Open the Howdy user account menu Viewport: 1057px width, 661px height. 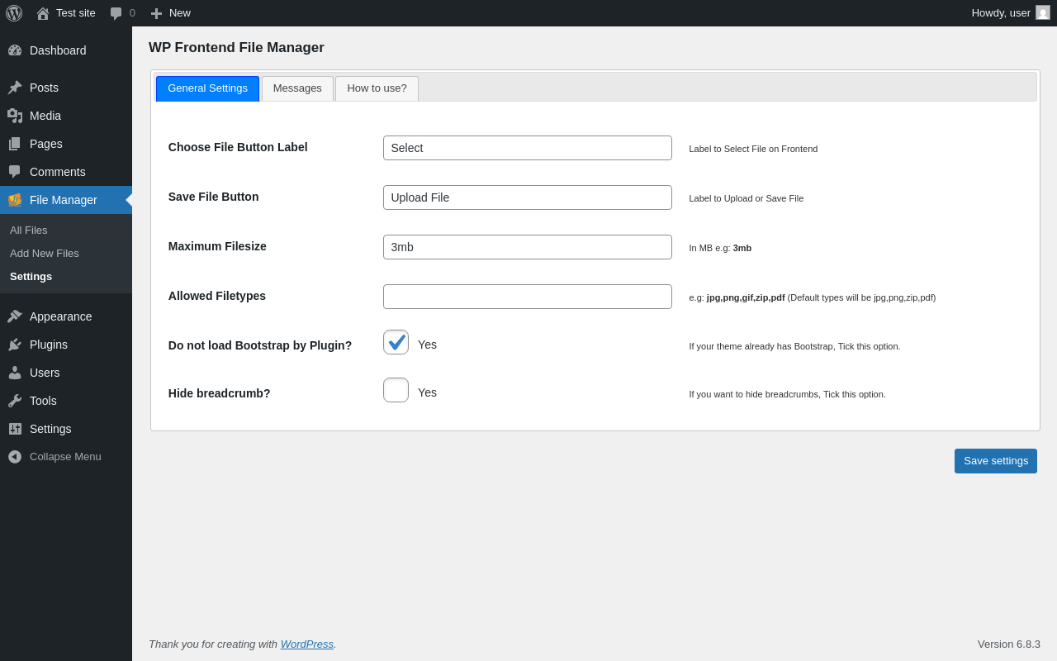1009,13
